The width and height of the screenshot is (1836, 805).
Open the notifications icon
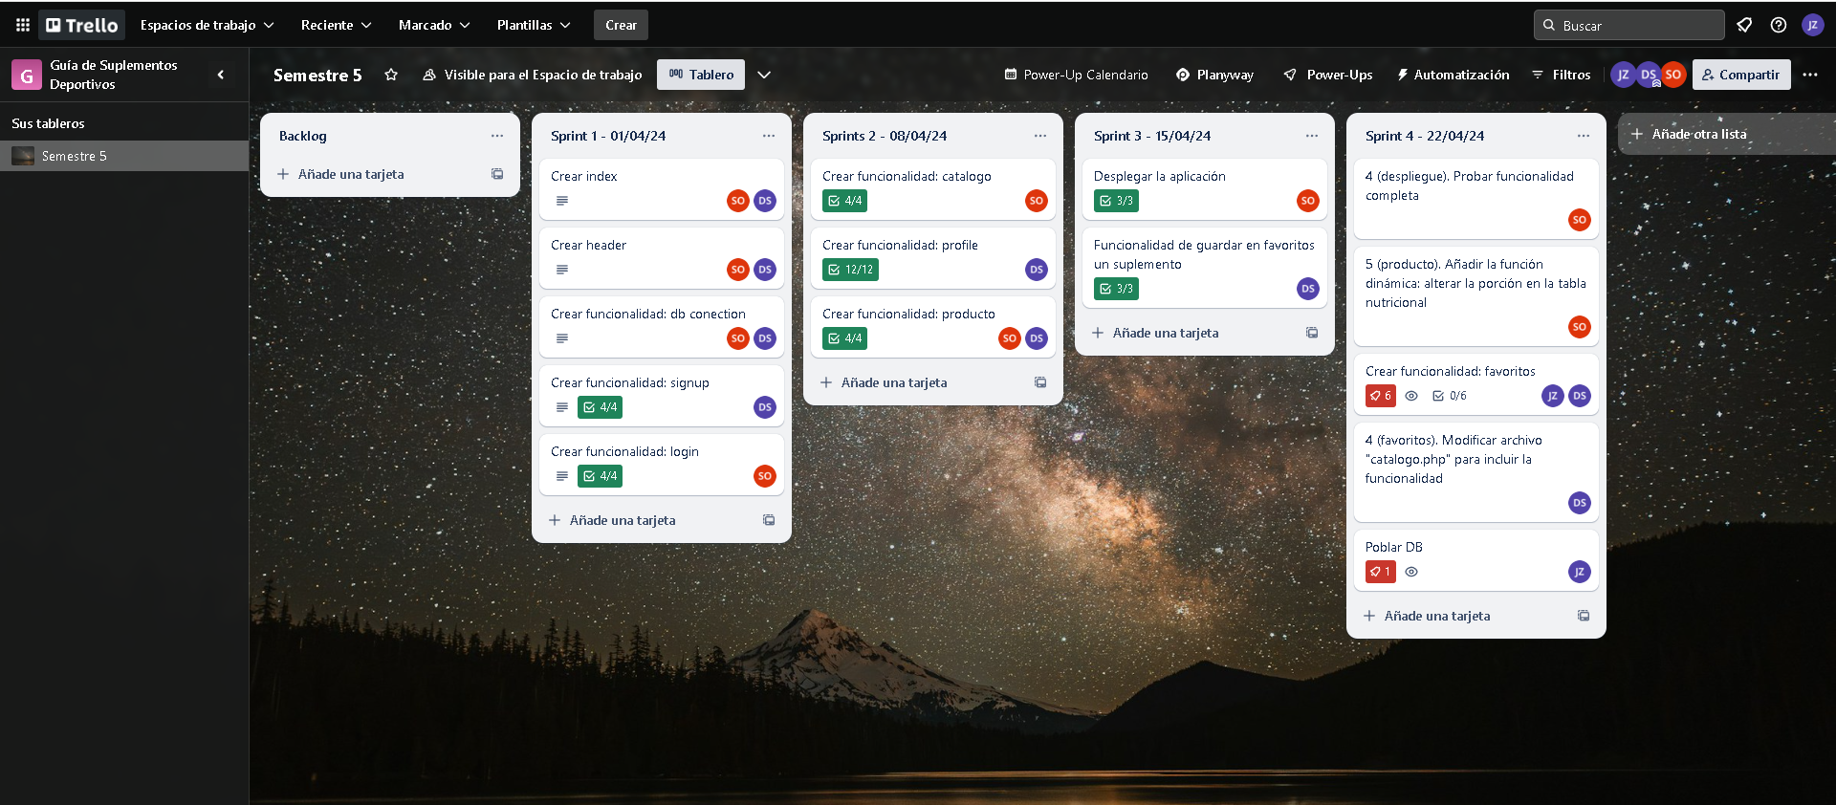point(1744,25)
